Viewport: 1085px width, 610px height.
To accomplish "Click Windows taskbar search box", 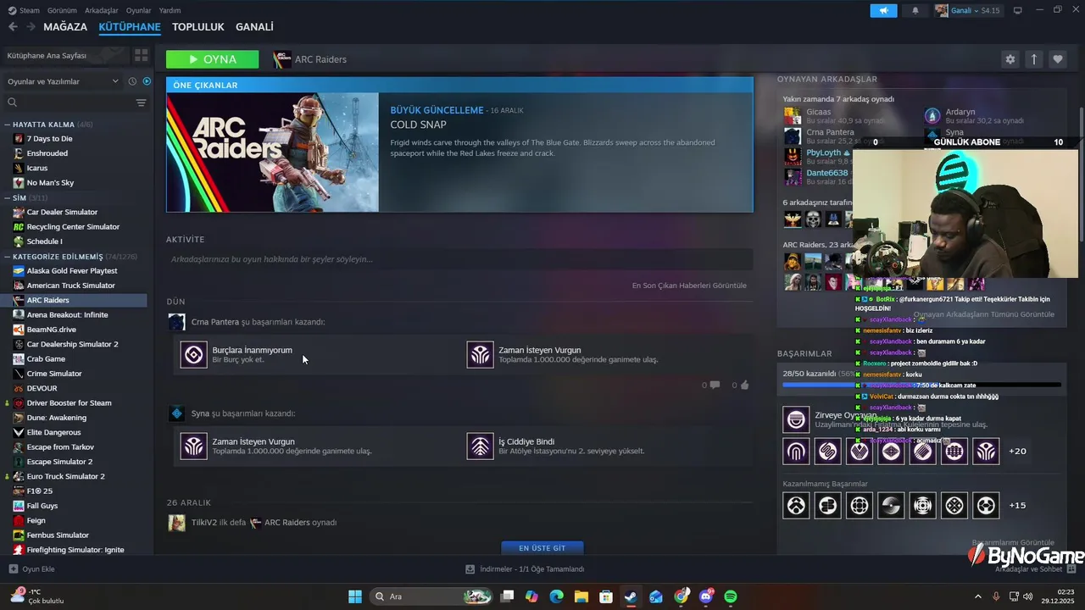I will click(431, 596).
